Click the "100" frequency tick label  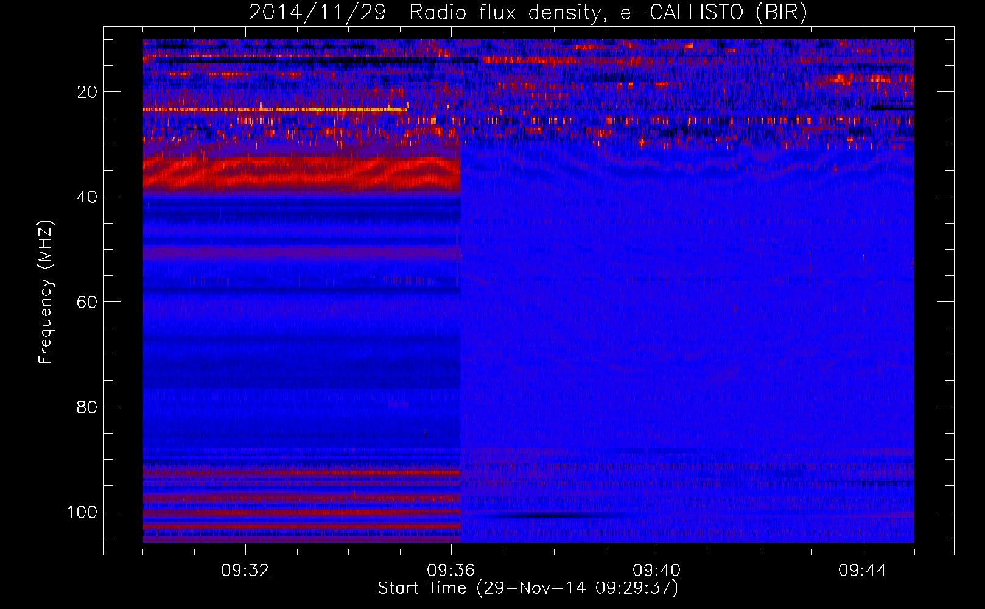[x=82, y=512]
